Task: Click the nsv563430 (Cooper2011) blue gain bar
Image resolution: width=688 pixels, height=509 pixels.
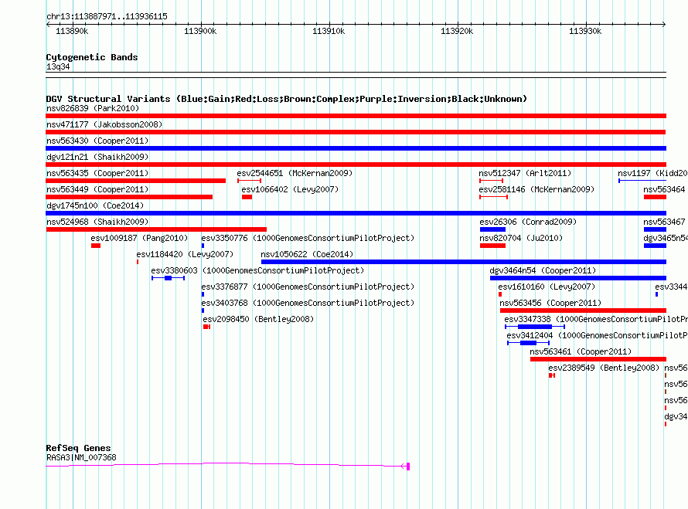Action: [x=356, y=148]
